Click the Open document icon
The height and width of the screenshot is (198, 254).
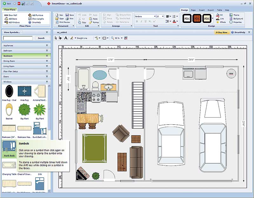coord(57,18)
